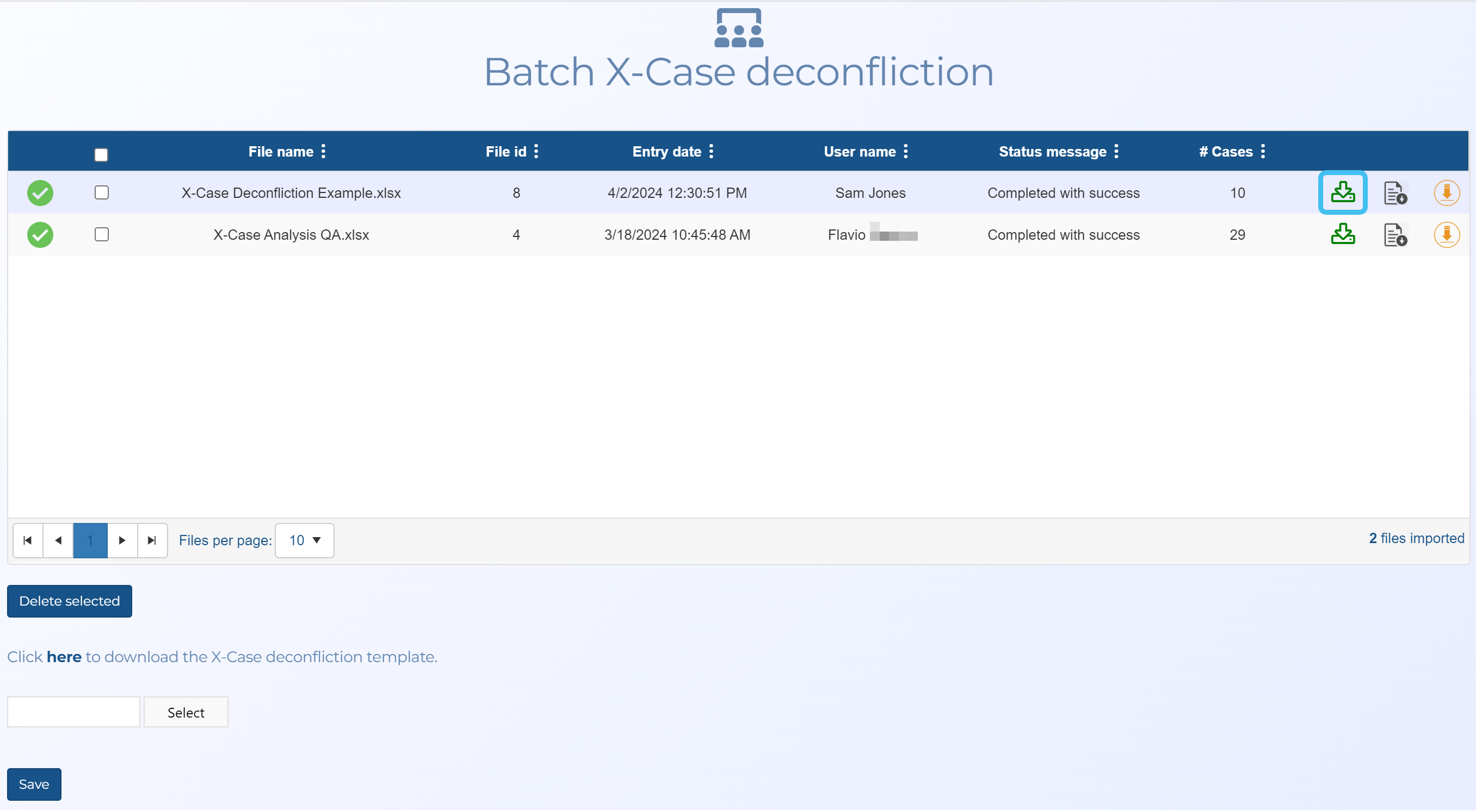Open Files per page dropdown
The image size is (1476, 810).
tap(304, 540)
